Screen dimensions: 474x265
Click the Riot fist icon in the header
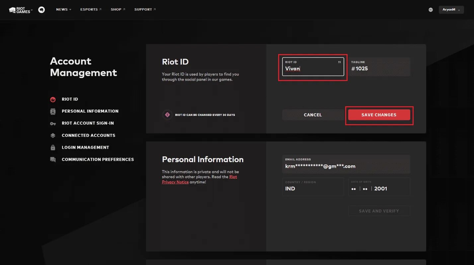pyautogui.click(x=41, y=10)
